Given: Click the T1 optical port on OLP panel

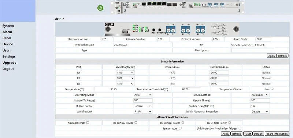Looking at the screenshot, I should [x=188, y=31].
